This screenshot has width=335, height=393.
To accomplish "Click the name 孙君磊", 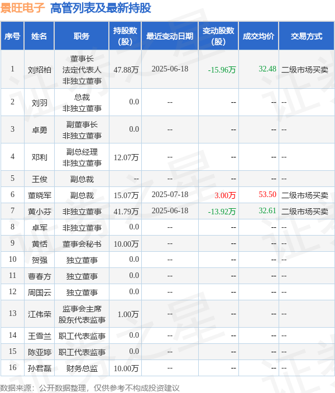I will point(40,368).
